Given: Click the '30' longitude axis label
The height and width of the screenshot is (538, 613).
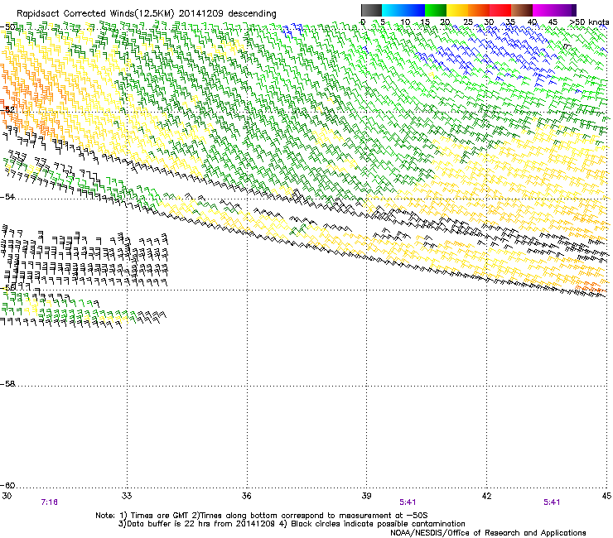Looking at the screenshot, I should click(7, 496).
